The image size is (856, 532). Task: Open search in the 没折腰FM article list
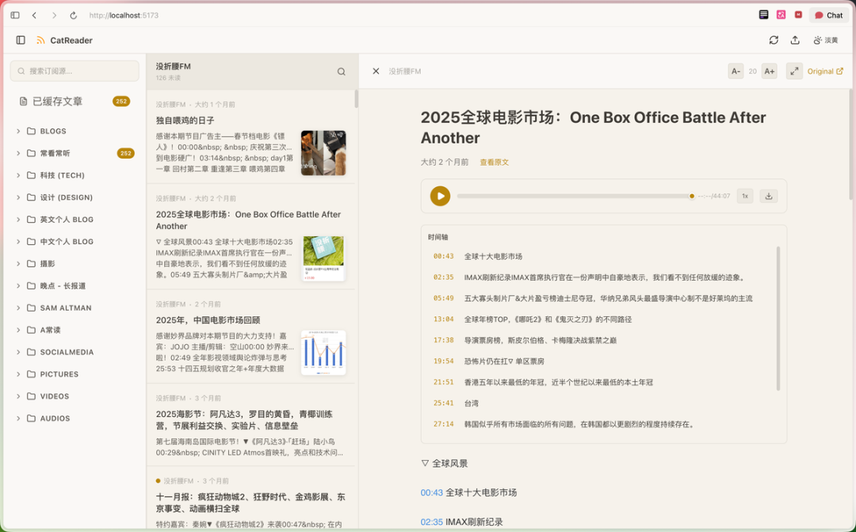(341, 71)
